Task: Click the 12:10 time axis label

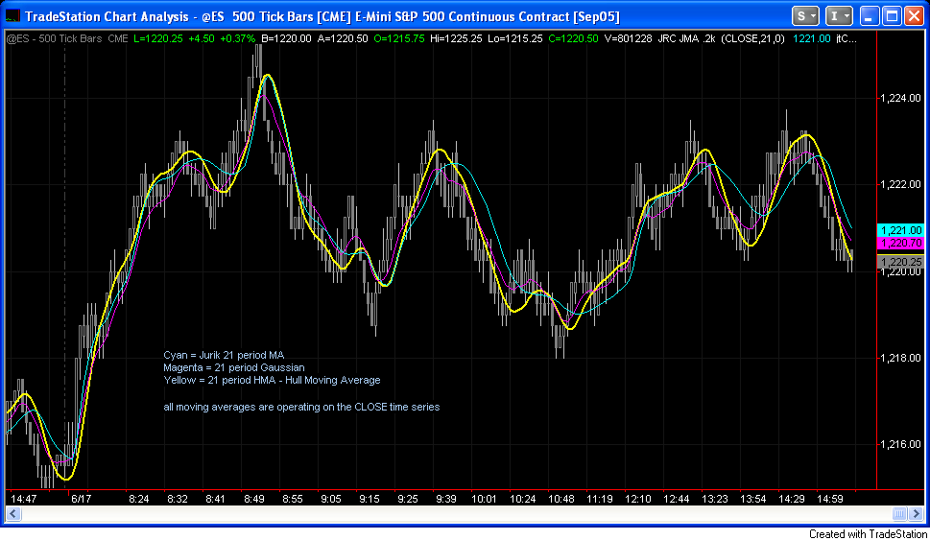Action: point(638,499)
